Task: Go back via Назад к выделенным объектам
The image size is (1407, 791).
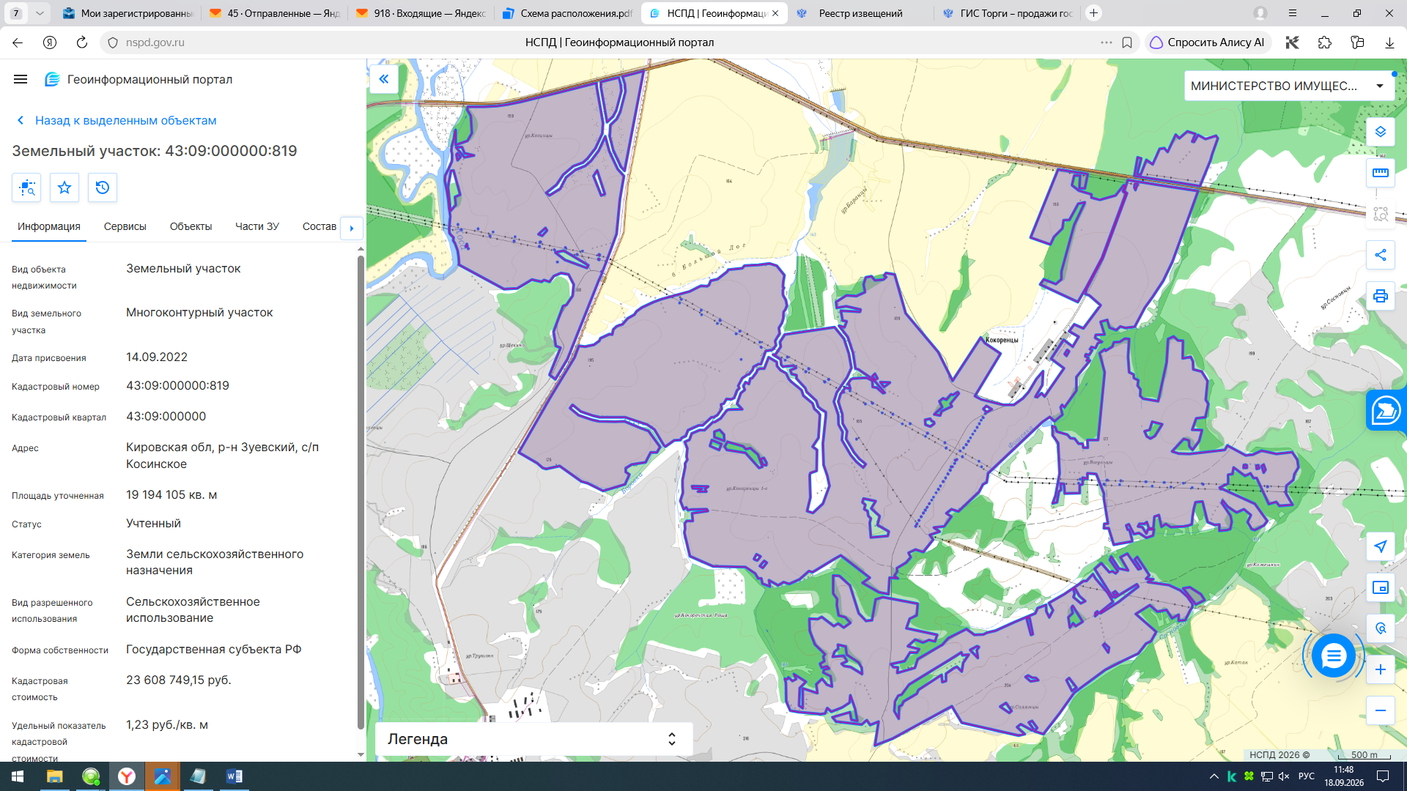Action: click(117, 120)
